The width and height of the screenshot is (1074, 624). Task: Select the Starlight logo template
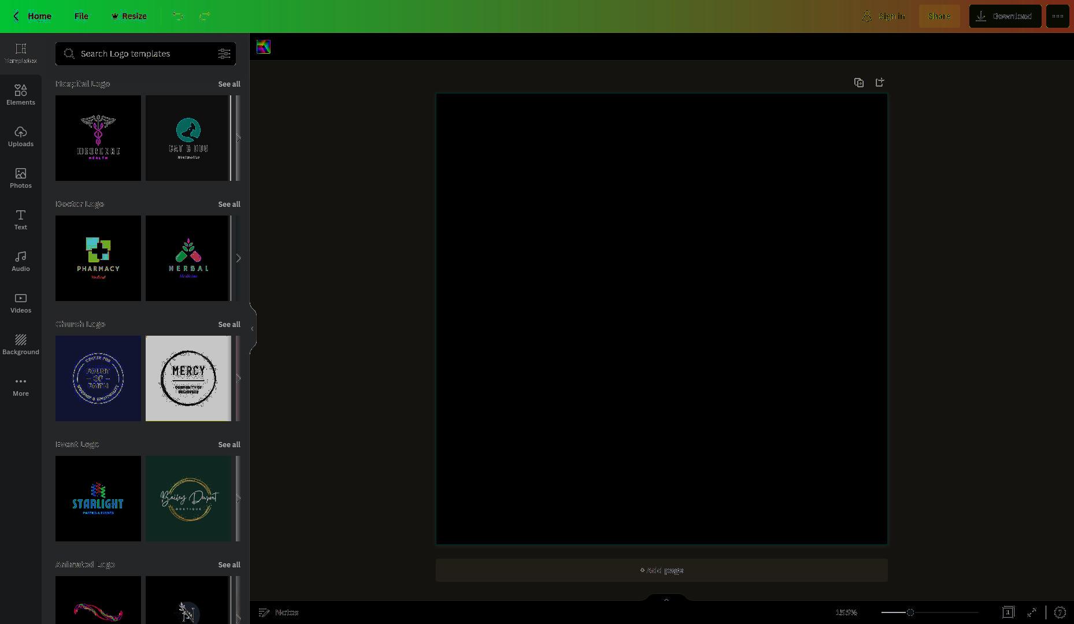[98, 499]
